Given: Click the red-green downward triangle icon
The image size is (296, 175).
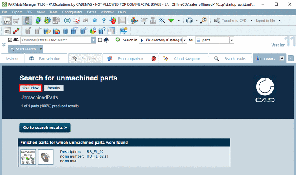Looking at the screenshot, I should coord(171,20).
